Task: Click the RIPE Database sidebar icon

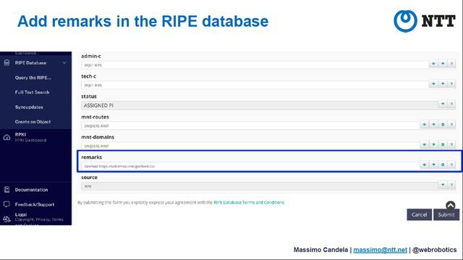Action: tap(7, 63)
